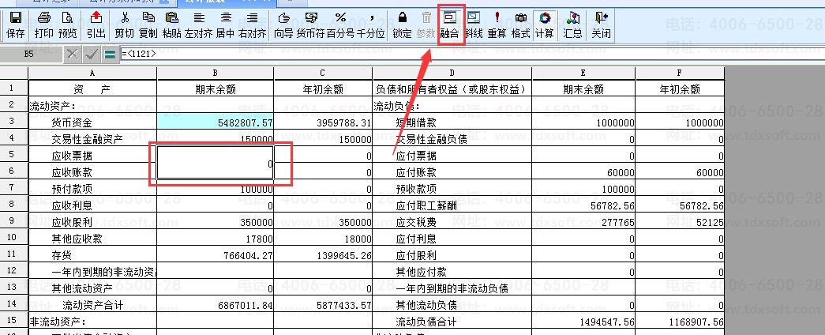The image size is (825, 335).
Task: Select the 货币资金 期末余额 cell 5482807.57
Action: click(x=216, y=122)
